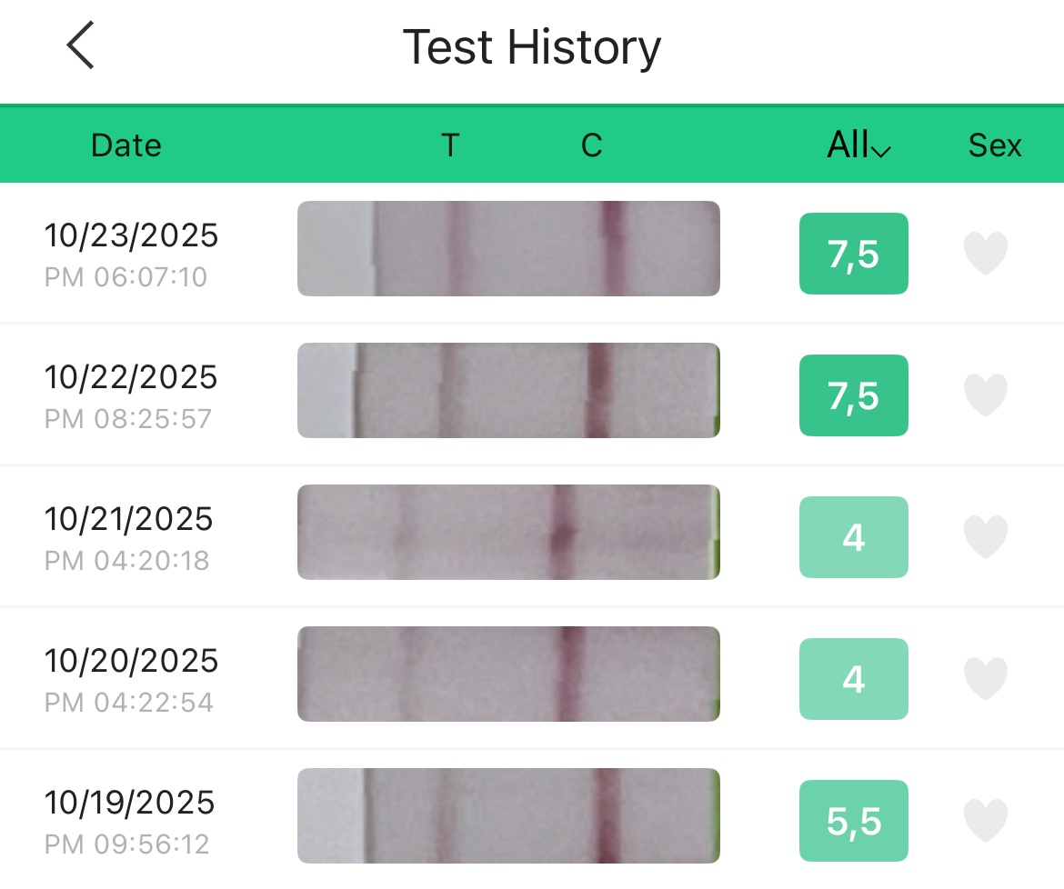Mark sex heart on 10/20/2025 row
This screenshot has width=1064, height=889.
(986, 679)
